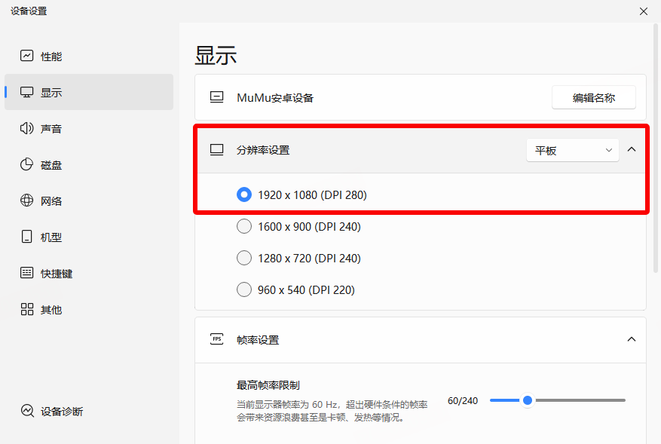This screenshot has height=444, width=661.
Task: Click the 磁盘 pie chart icon
Action: (x=27, y=164)
